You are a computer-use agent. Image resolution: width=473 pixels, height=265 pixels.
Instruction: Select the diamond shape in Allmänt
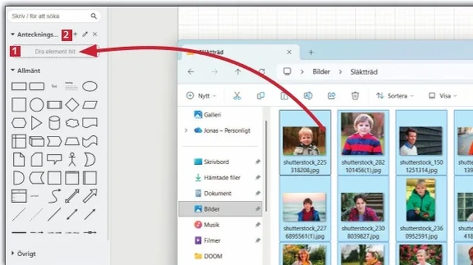(73, 104)
